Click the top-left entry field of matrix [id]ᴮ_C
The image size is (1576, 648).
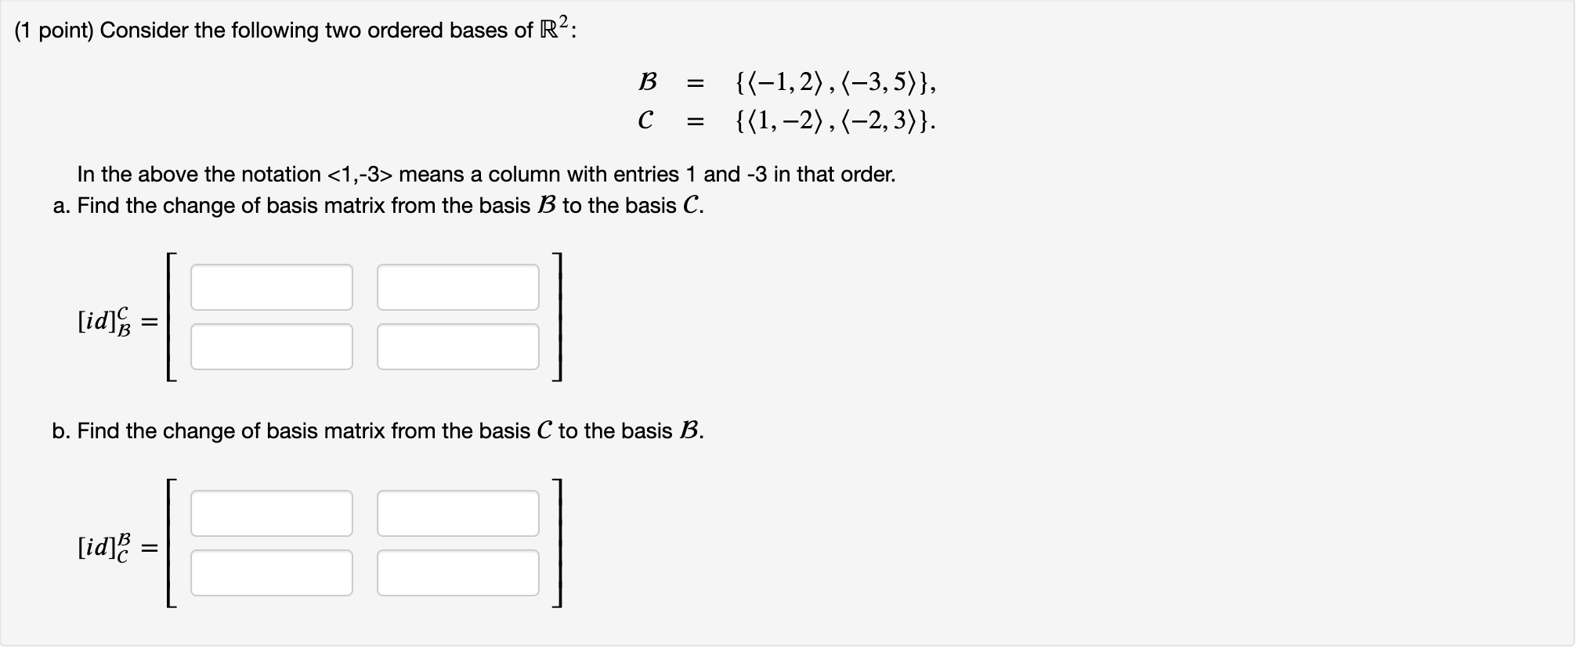tap(272, 514)
